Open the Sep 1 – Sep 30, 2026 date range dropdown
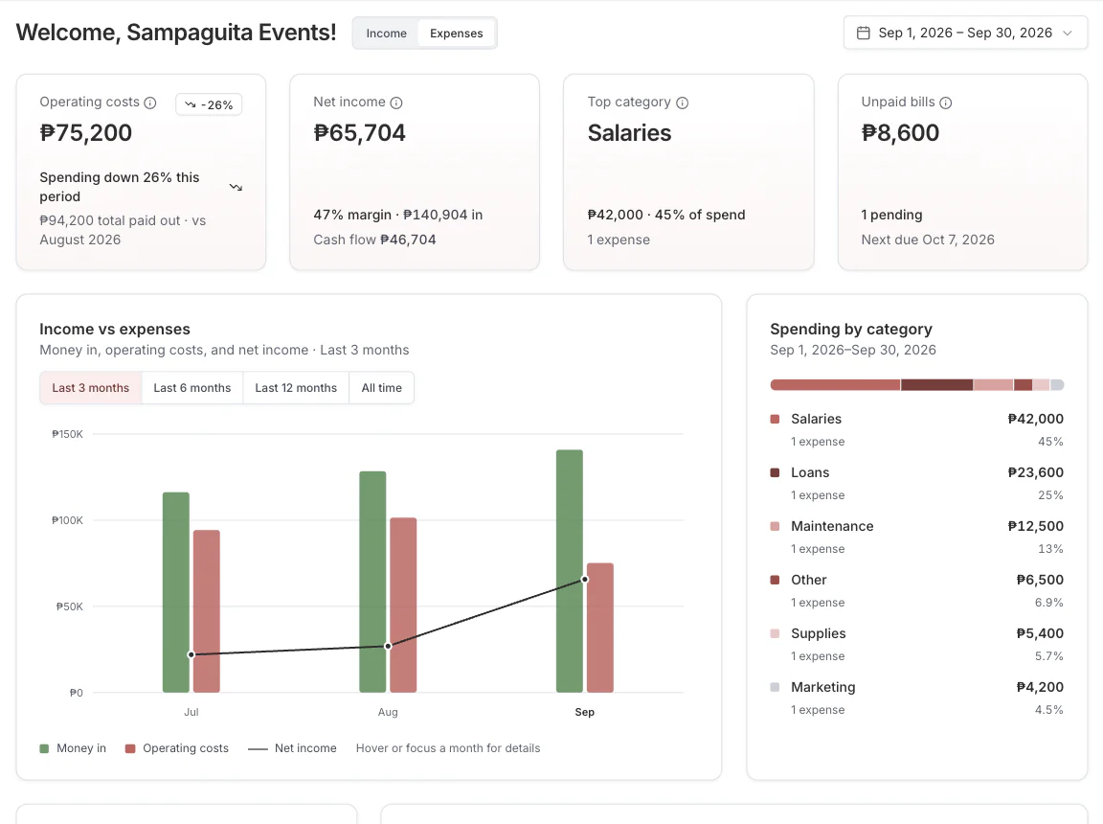 [965, 34]
